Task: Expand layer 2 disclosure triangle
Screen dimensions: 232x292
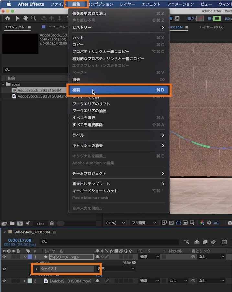Action: pos(24,281)
